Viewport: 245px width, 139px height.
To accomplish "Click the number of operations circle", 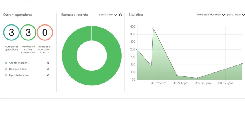I will click(12, 33).
